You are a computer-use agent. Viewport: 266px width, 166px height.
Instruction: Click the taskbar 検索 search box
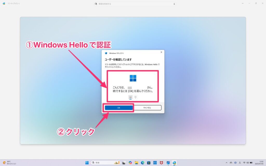105,163
